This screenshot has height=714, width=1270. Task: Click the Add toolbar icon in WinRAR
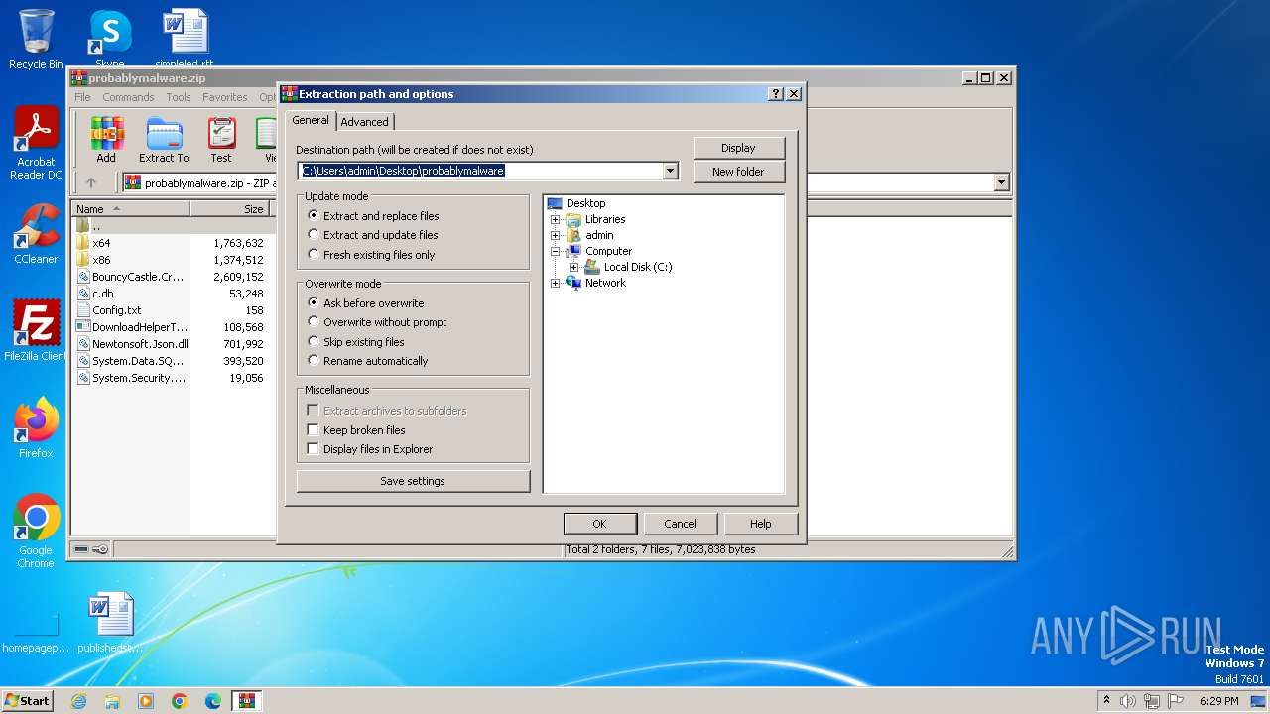click(106, 140)
